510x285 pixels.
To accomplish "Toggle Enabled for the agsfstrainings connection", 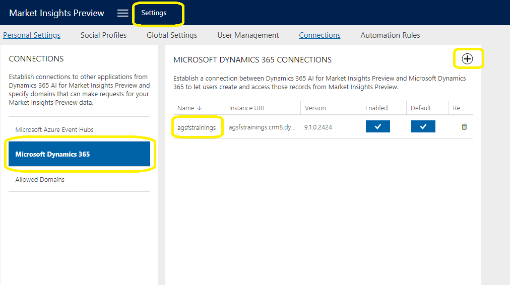I will (x=377, y=127).
